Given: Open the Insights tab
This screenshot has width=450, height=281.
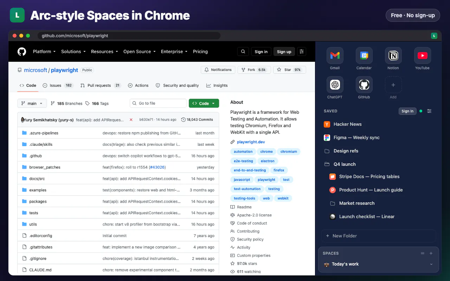Looking at the screenshot, I should (x=217, y=85).
